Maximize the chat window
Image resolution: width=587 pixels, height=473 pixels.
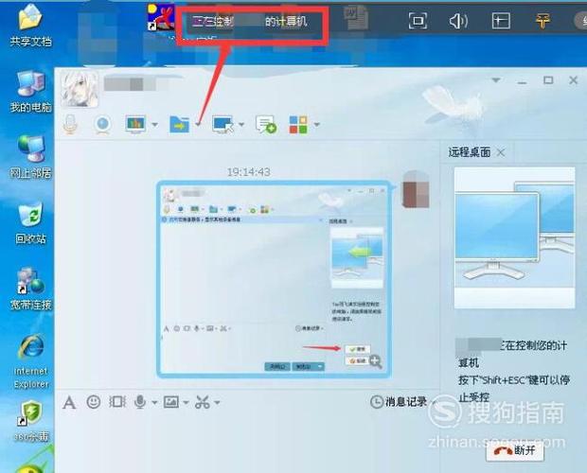coord(548,80)
